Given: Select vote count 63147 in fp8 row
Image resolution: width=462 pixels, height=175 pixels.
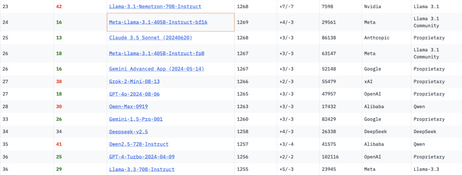Looking at the screenshot, I should 329,53.
